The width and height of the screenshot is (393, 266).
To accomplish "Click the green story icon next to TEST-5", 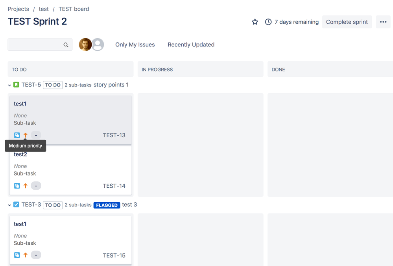I will 16,85.
